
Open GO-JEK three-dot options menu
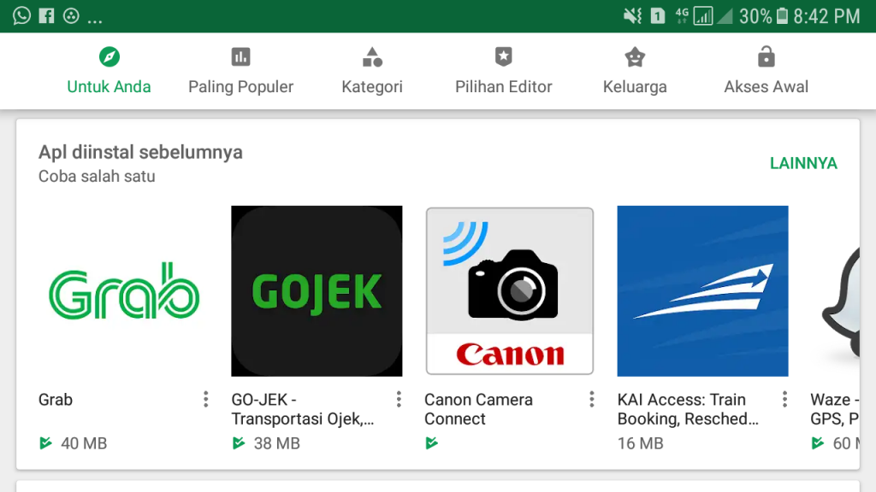pos(399,400)
